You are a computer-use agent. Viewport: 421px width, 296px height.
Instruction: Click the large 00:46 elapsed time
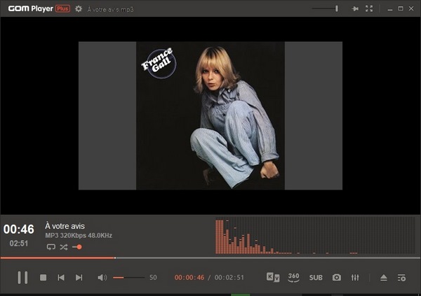click(19, 230)
